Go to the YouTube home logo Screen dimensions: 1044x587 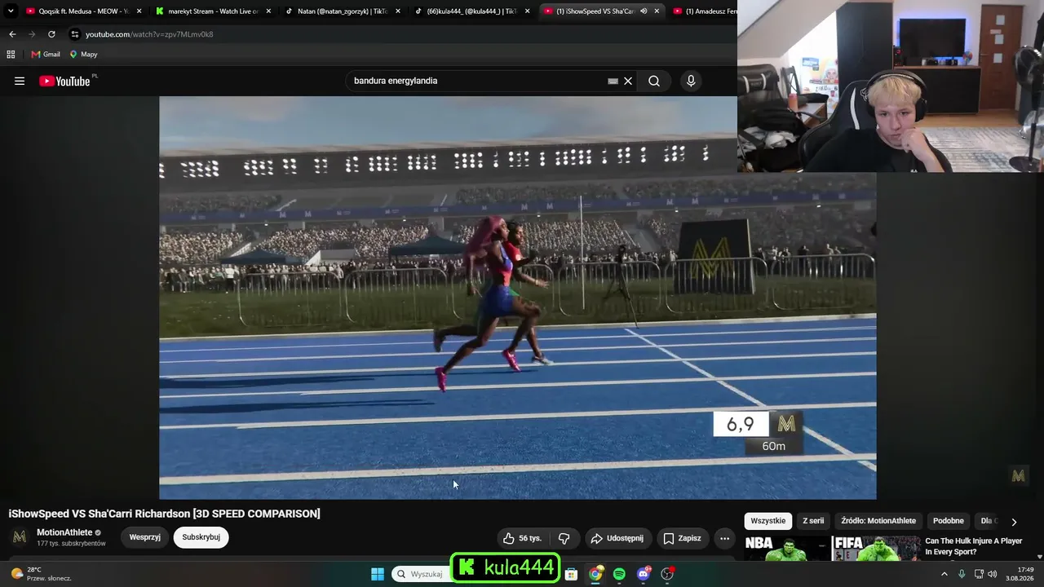[x=64, y=81]
